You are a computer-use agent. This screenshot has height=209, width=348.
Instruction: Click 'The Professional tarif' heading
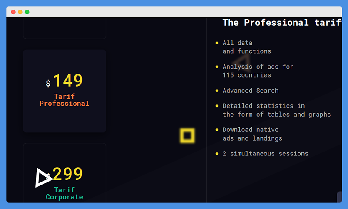coord(282,23)
